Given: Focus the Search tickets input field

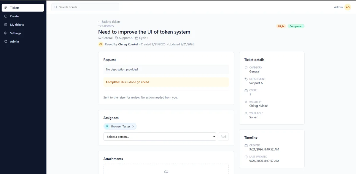Looking at the screenshot, I should click(x=85, y=7).
